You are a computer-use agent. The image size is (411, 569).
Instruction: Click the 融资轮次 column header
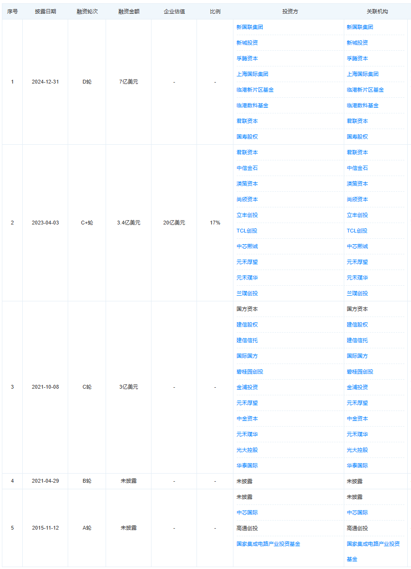coord(87,11)
